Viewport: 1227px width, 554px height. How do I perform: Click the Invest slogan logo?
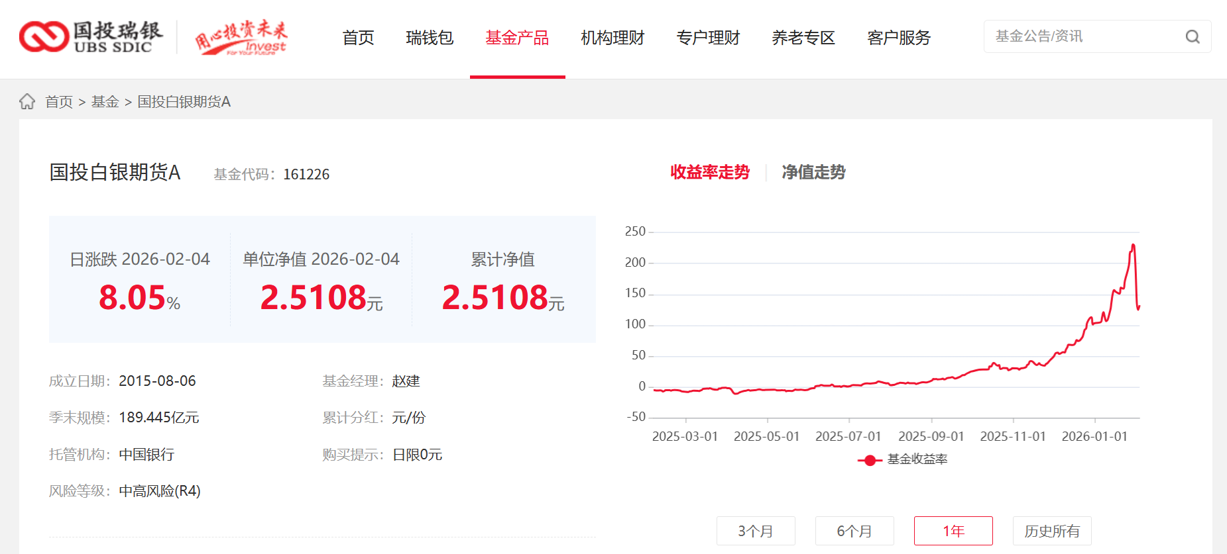(241, 38)
